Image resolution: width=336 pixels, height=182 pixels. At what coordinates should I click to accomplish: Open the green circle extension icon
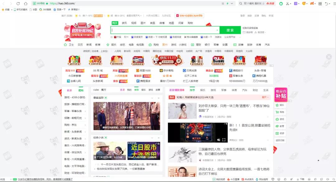pyautogui.click(x=281, y=4)
